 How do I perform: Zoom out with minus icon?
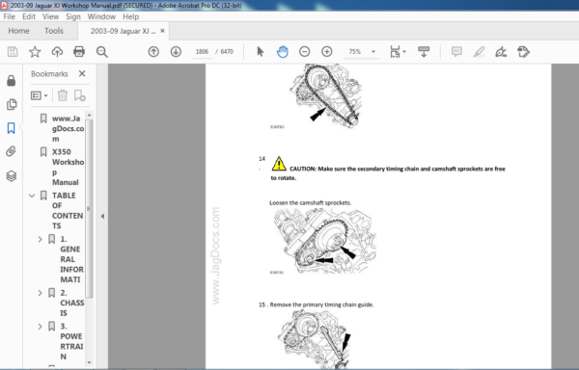coord(304,52)
